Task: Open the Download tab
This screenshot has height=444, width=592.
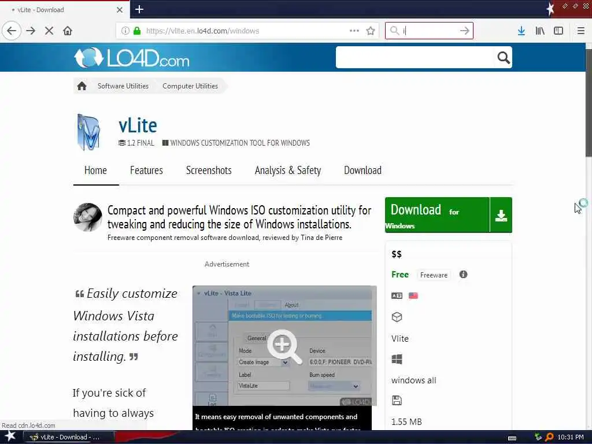Action: coord(363,171)
